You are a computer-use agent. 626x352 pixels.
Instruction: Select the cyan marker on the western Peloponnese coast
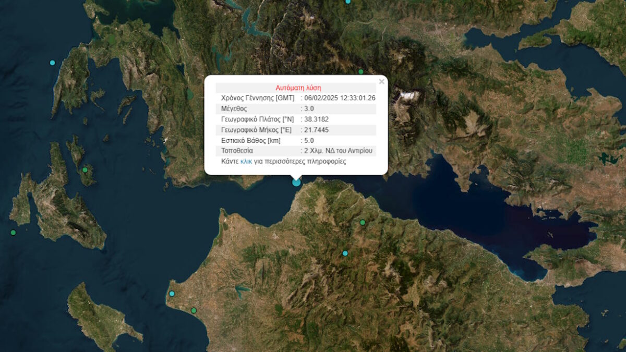coord(172,294)
